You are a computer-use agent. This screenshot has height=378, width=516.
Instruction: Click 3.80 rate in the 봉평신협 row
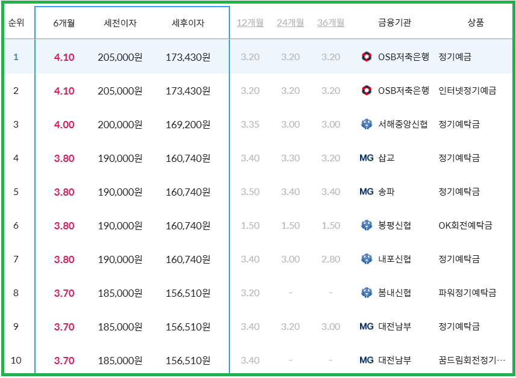[x=64, y=226]
